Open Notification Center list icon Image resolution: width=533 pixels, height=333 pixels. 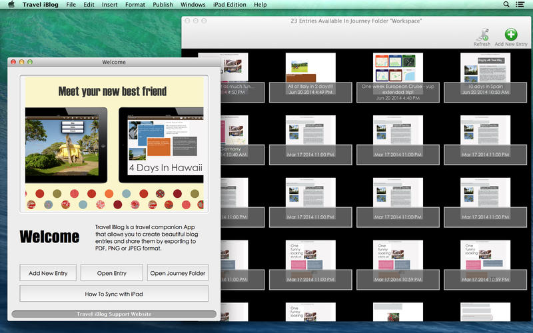[520, 5]
